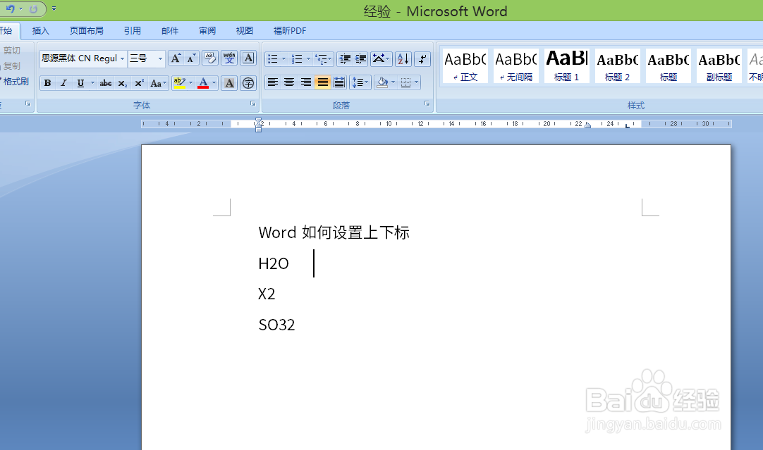Open the font size dropdown (三号)
763x450 pixels.
pos(160,58)
